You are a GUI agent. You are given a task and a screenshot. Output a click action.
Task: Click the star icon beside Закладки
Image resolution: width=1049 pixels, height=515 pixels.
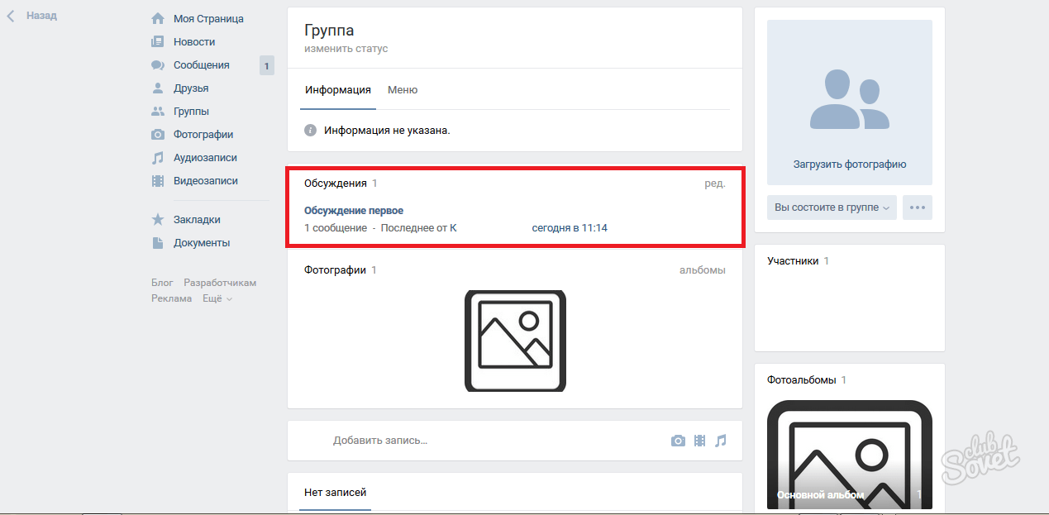[x=157, y=220]
